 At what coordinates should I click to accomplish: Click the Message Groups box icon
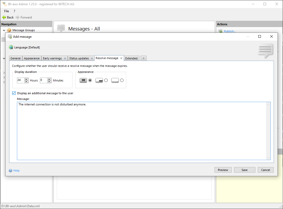click(9, 30)
